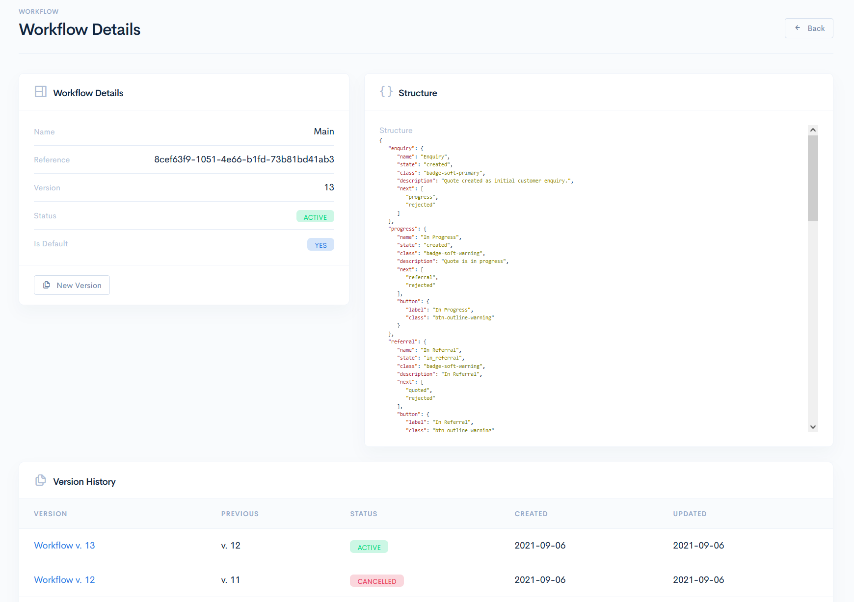The width and height of the screenshot is (854, 602).
Task: Toggle the ACTIVE status badge
Action: click(x=315, y=216)
